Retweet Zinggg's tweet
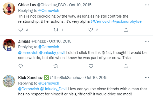Screen dimensions: 153x99 point(56,66)
